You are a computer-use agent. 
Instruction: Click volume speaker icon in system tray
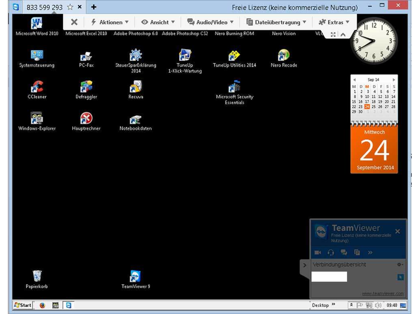[378, 305]
